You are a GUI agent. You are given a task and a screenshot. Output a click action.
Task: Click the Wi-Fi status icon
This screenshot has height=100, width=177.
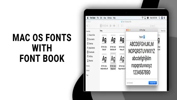pyautogui.click(x=142, y=18)
